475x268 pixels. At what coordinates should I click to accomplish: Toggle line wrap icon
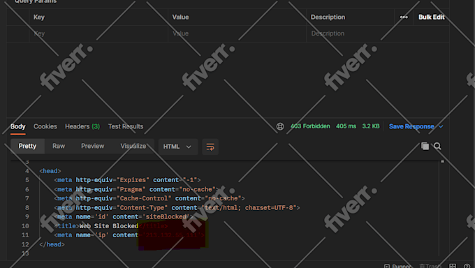point(210,147)
